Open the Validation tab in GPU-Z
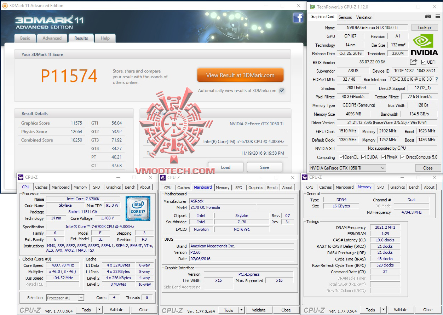The image size is (443, 315). click(364, 17)
